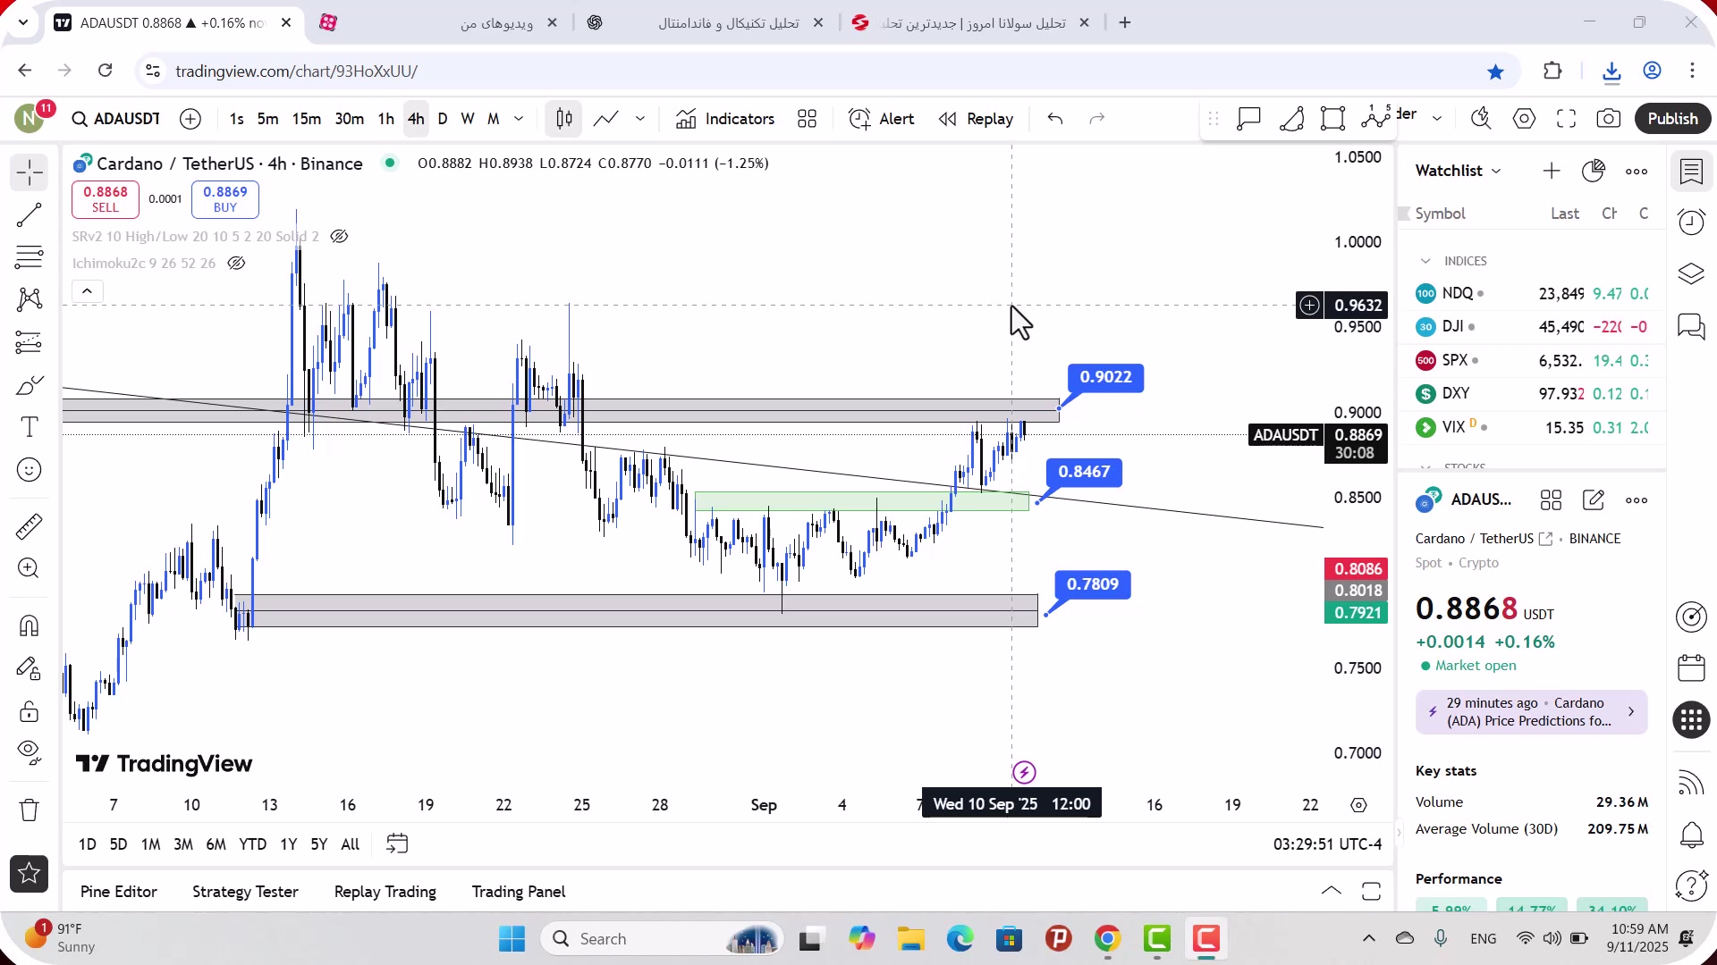1717x965 pixels.
Task: Take a chart snapshot with camera
Action: [1609, 119]
